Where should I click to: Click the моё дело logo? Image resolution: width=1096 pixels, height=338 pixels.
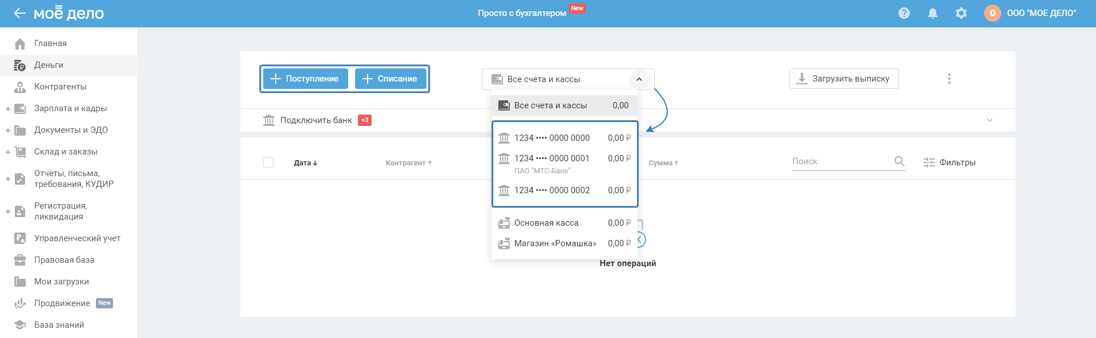point(68,13)
